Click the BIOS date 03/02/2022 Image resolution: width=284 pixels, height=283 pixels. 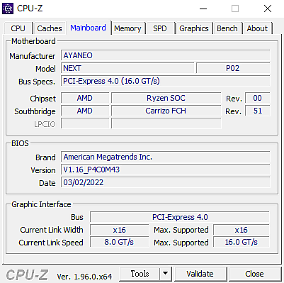click(x=165, y=182)
